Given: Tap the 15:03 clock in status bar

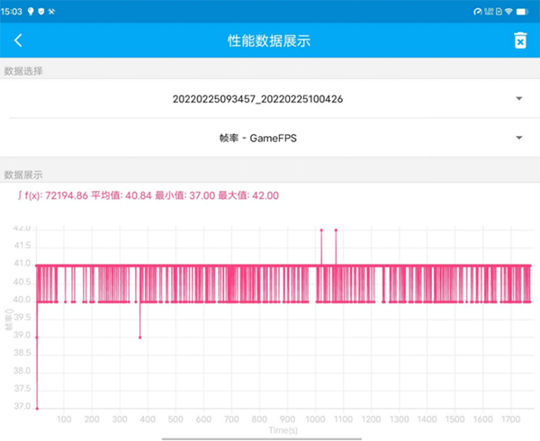Looking at the screenshot, I should pos(13,10).
